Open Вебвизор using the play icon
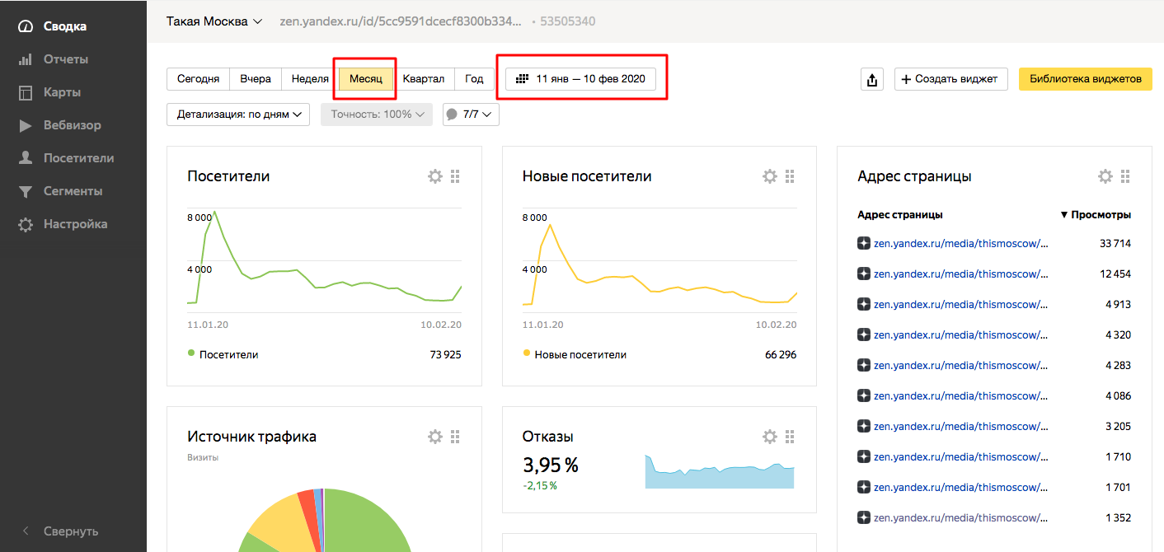Screen dimensions: 1164x552 point(26,125)
